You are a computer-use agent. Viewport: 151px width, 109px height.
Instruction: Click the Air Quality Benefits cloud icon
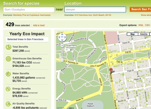coord(8,104)
